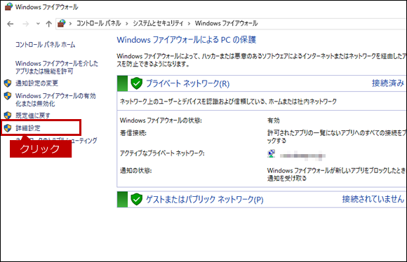Screen dimensions: 407x262
Task: Open コントロール パネル breadcrumb
Action: (x=99, y=23)
